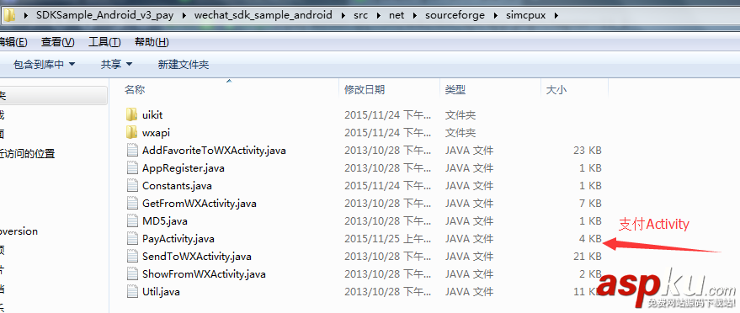
Task: Select oversion item in navigation pane
Action: tap(19, 231)
